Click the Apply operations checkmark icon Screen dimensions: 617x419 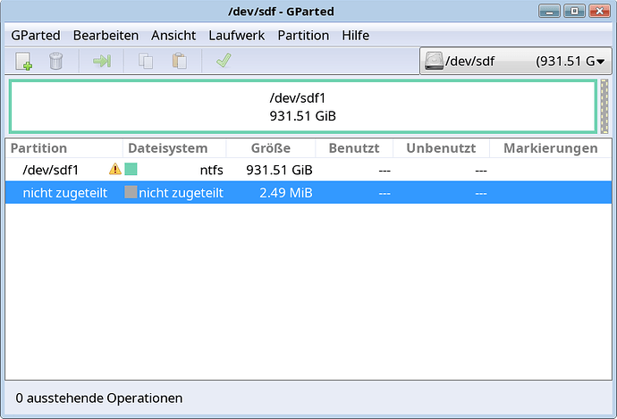pos(224,61)
